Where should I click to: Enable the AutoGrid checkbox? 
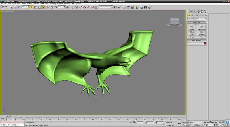(x=191, y=24)
